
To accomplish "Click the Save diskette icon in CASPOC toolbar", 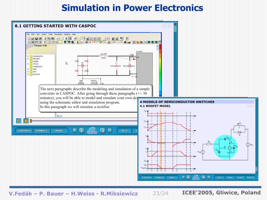I will [x=37, y=39].
